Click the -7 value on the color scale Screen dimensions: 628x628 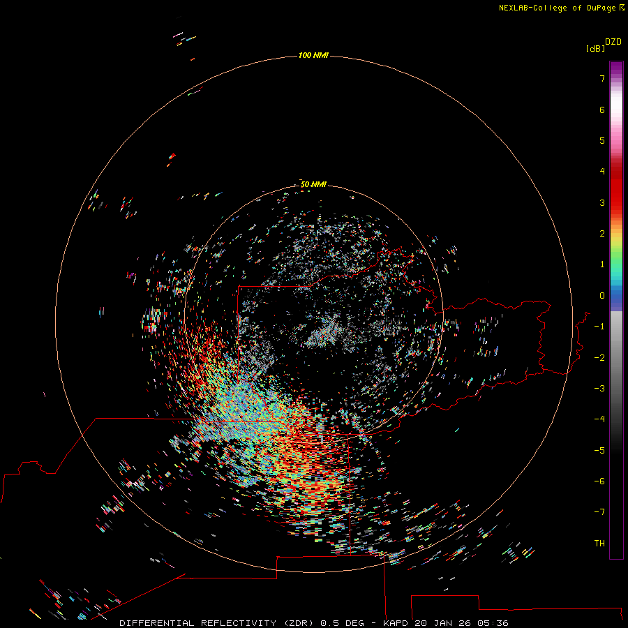599,512
